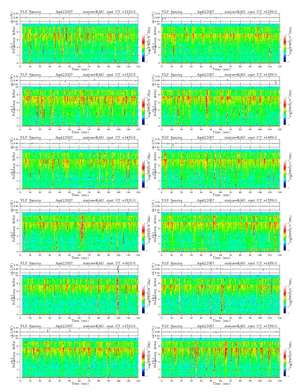Choose the spectrogram starting at UT 1650:0
The width and height of the screenshot is (303, 392).
point(220,295)
